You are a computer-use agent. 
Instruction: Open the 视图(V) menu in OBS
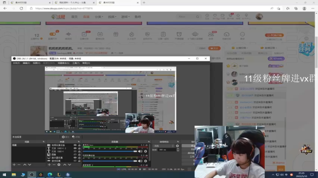click(x=37, y=63)
